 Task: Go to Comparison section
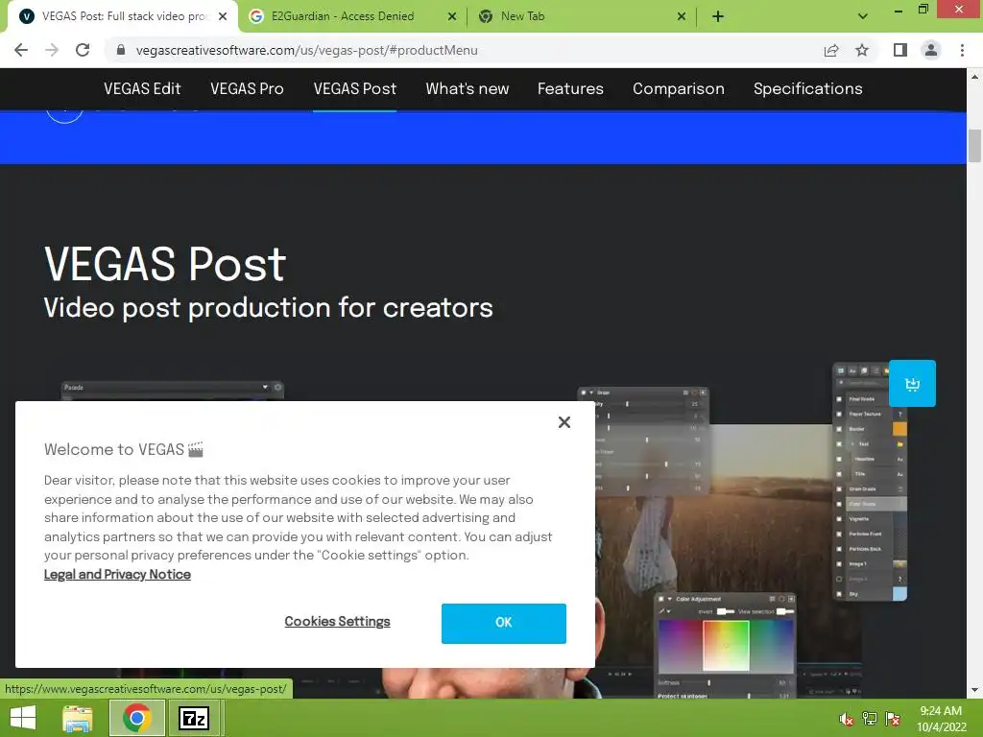679,89
